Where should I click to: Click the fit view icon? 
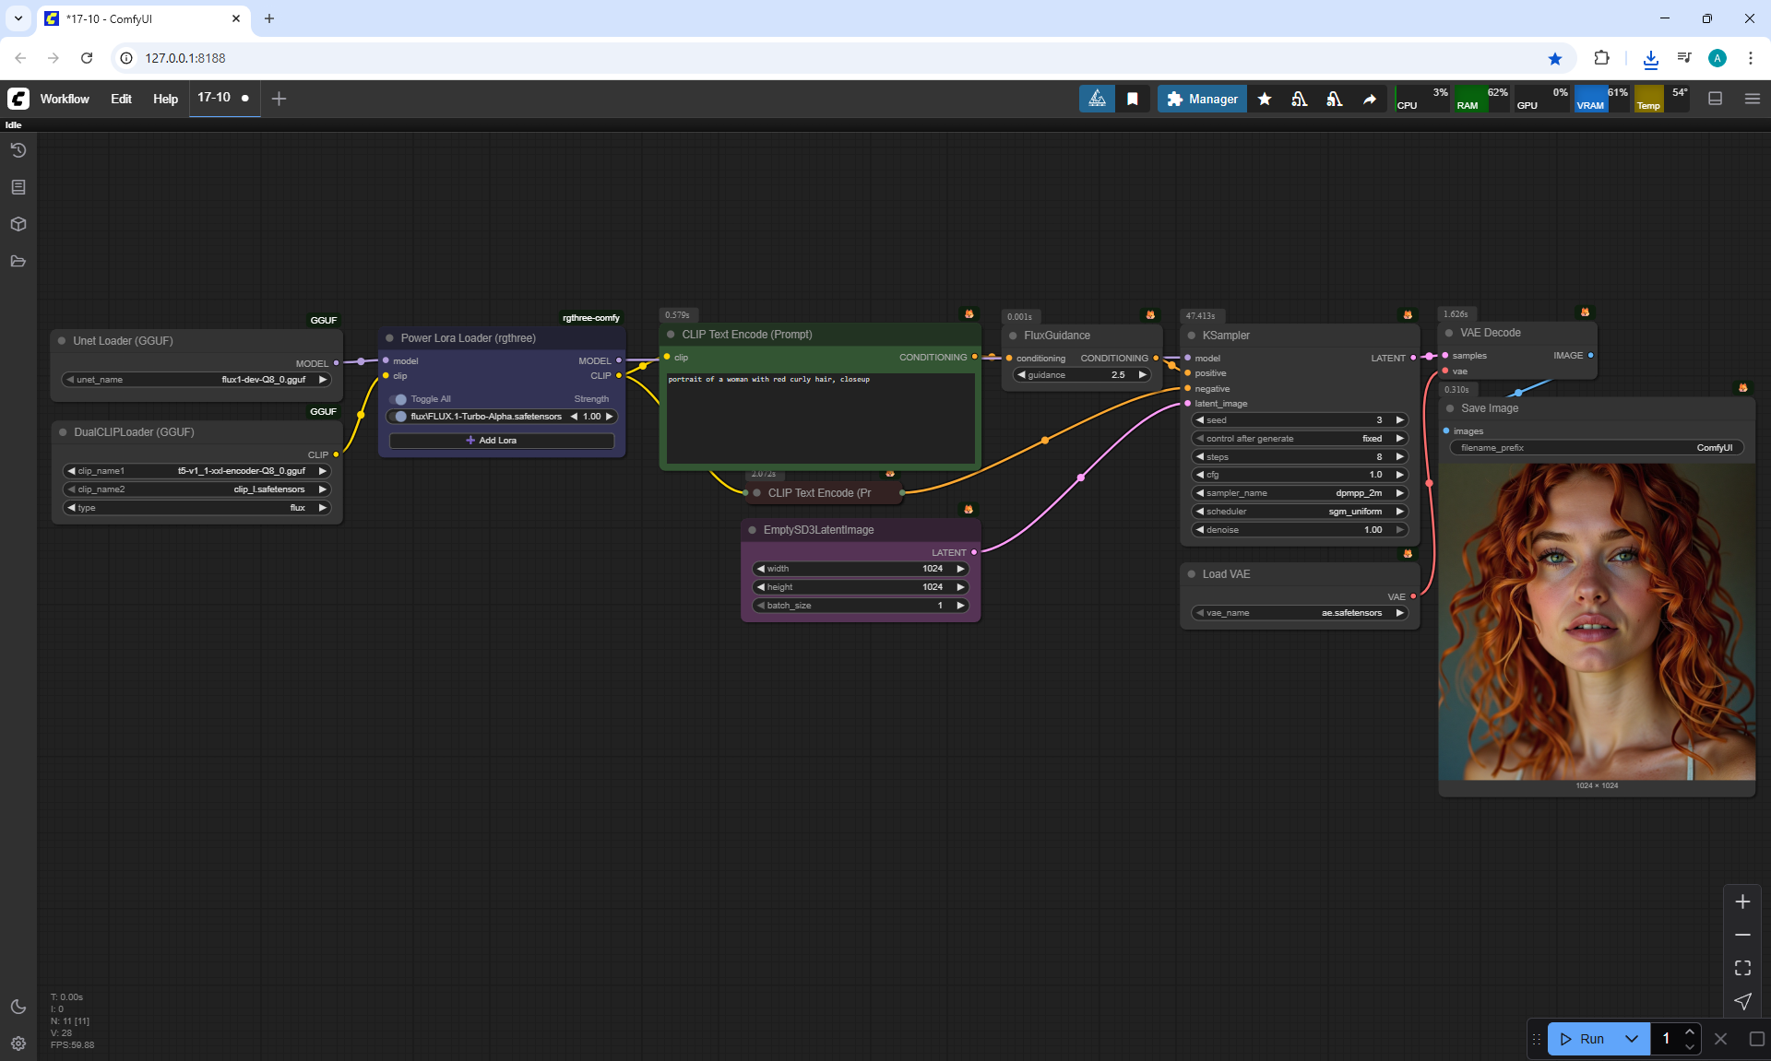click(1742, 968)
